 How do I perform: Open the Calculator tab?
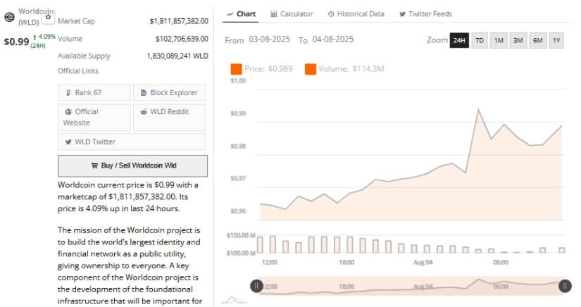click(292, 14)
